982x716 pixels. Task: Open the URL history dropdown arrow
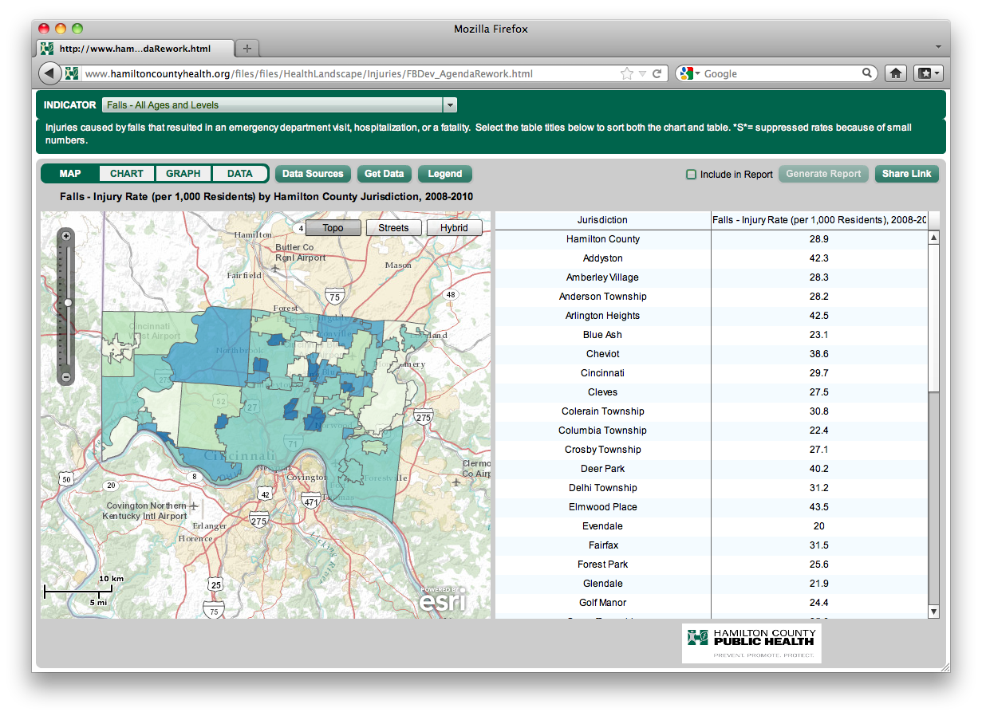(x=642, y=73)
